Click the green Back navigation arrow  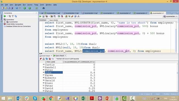[25, 8]
